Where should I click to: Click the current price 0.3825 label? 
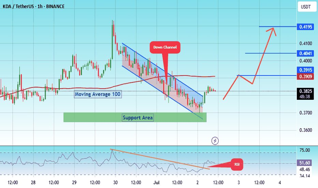305,91
